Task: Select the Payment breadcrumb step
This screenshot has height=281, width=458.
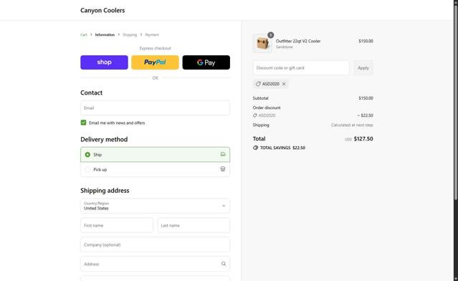Action: click(x=152, y=34)
